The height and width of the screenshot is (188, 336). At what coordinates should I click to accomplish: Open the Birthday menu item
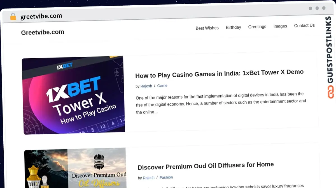tap(233, 27)
